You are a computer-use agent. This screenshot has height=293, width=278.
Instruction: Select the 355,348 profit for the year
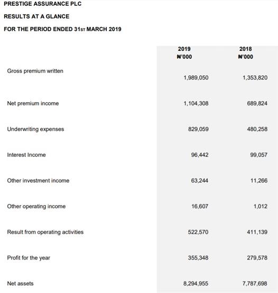198,258
